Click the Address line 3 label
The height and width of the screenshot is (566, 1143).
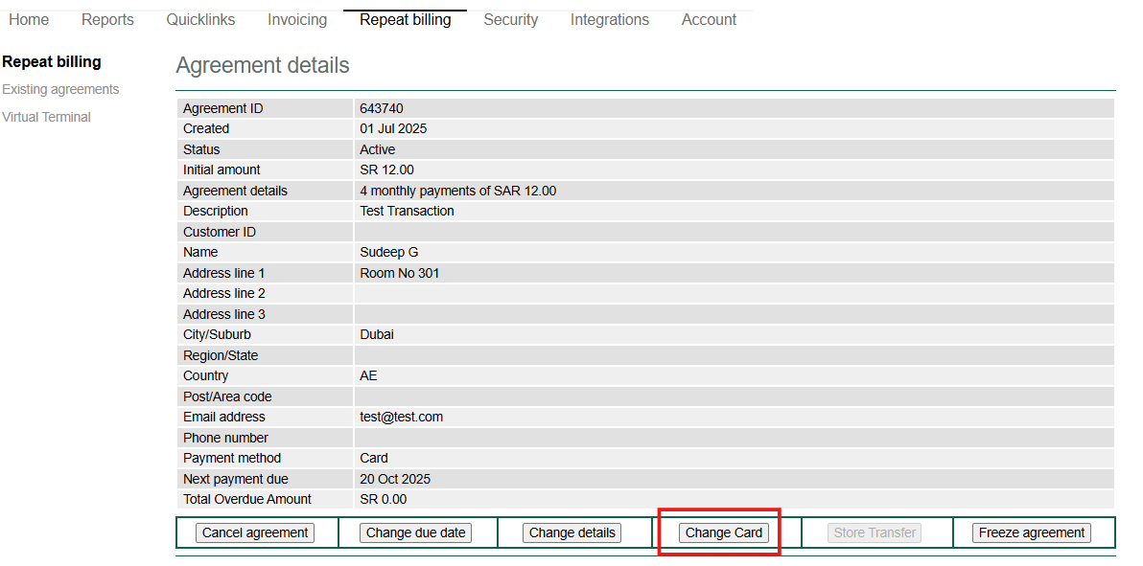(223, 314)
